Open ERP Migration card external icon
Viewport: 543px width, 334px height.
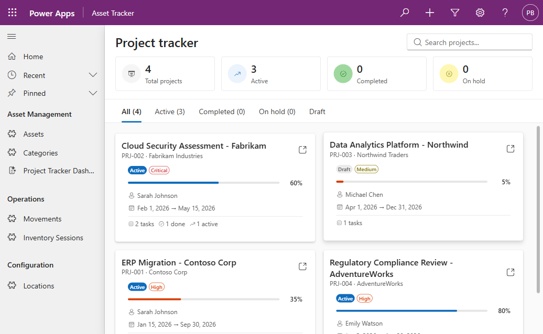click(x=302, y=266)
